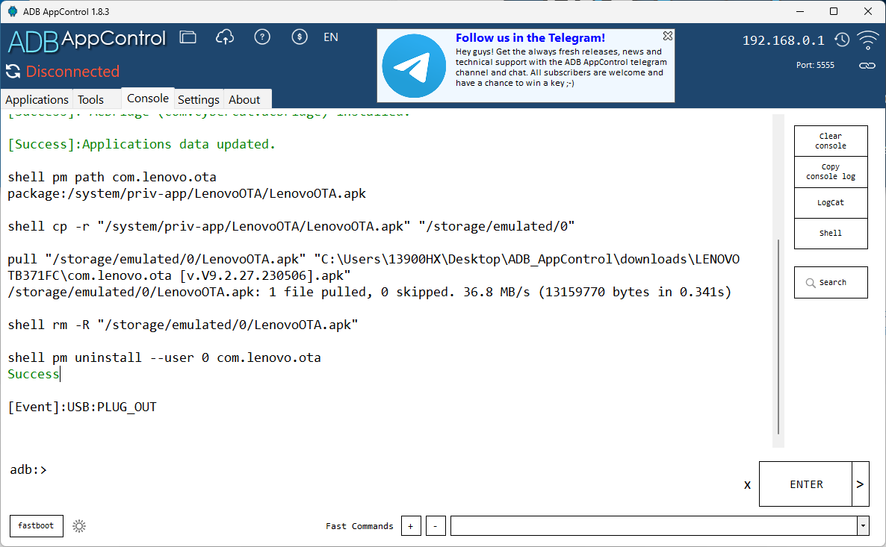Click the 'shell rm -R' command line
Viewport: 886px width, 547px height.
(x=182, y=325)
